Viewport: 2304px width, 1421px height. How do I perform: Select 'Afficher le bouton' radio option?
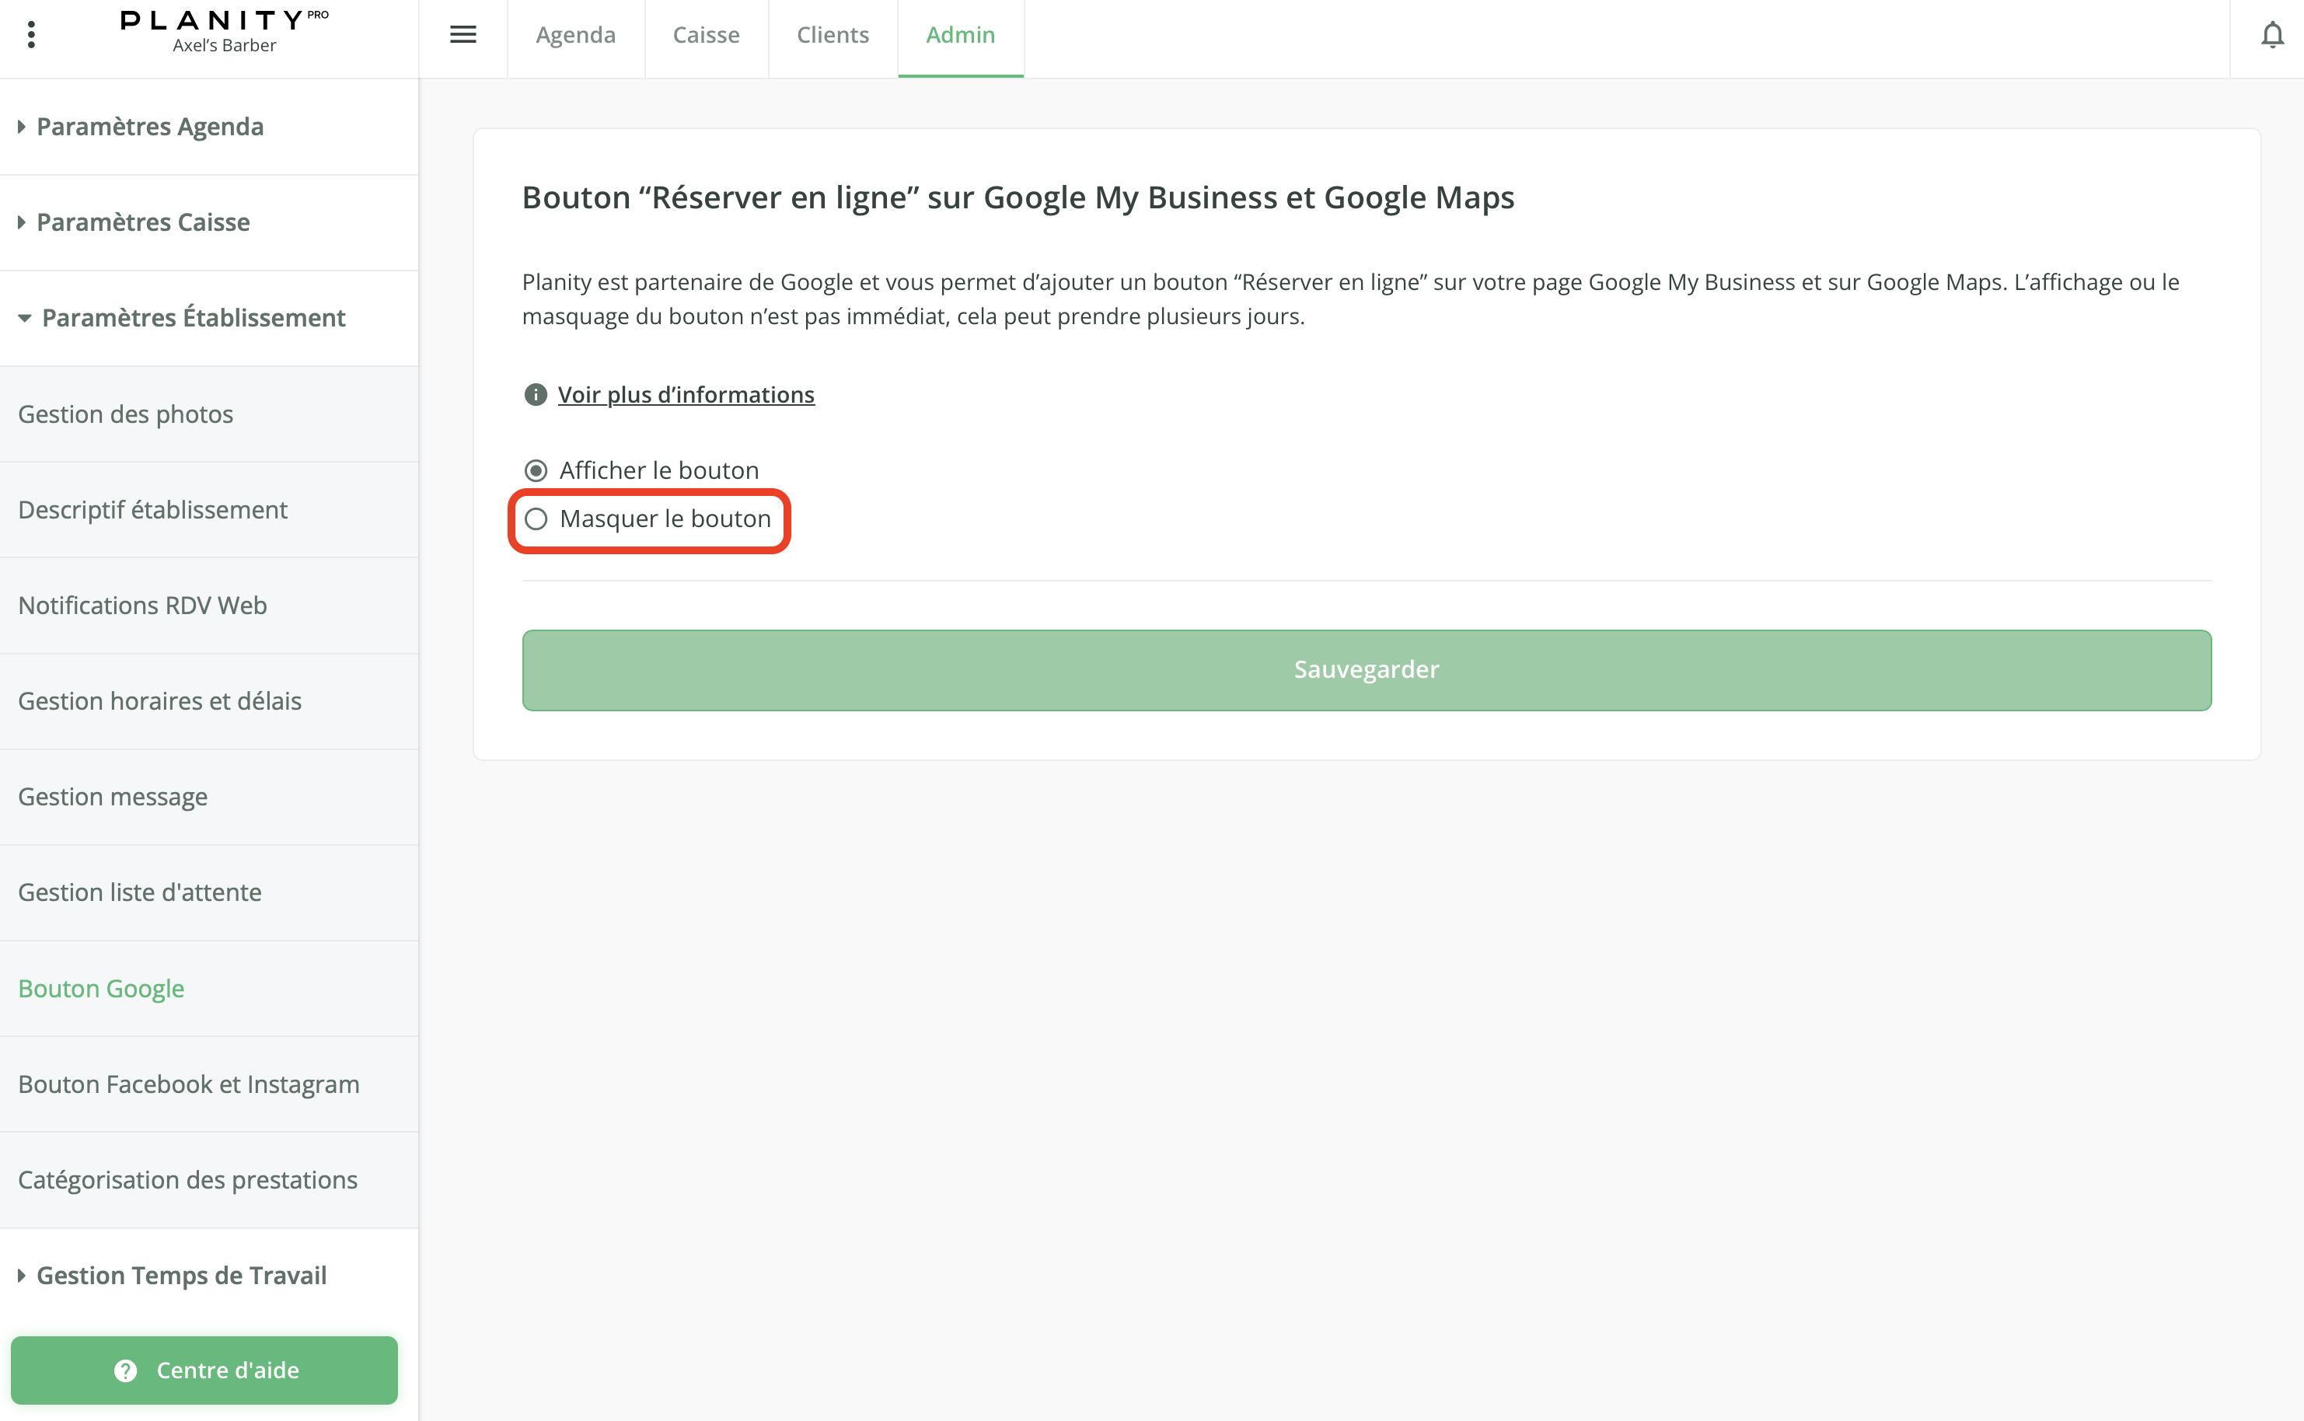tap(536, 470)
